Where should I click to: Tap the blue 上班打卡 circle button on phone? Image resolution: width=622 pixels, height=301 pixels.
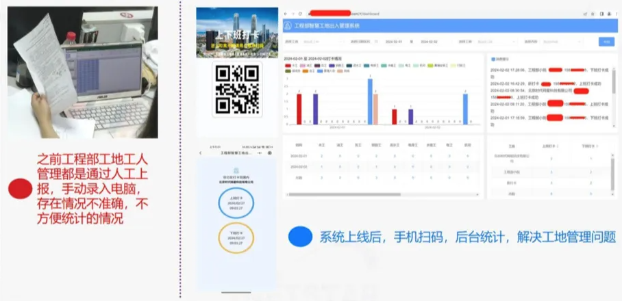pyautogui.click(x=236, y=203)
